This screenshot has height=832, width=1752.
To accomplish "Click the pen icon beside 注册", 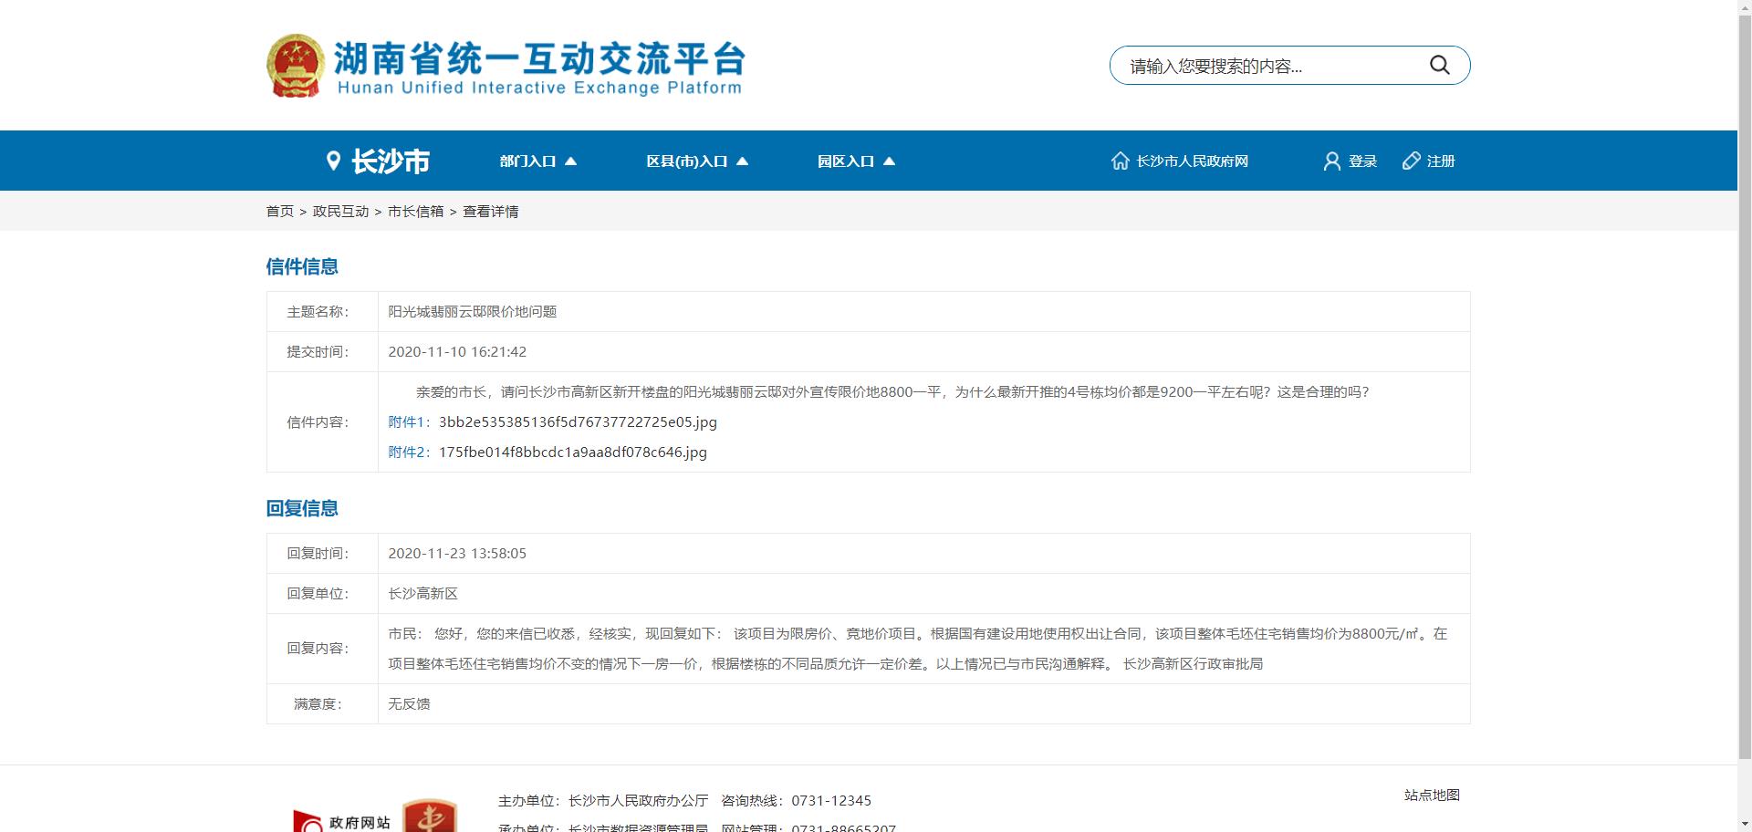I will coord(1409,161).
